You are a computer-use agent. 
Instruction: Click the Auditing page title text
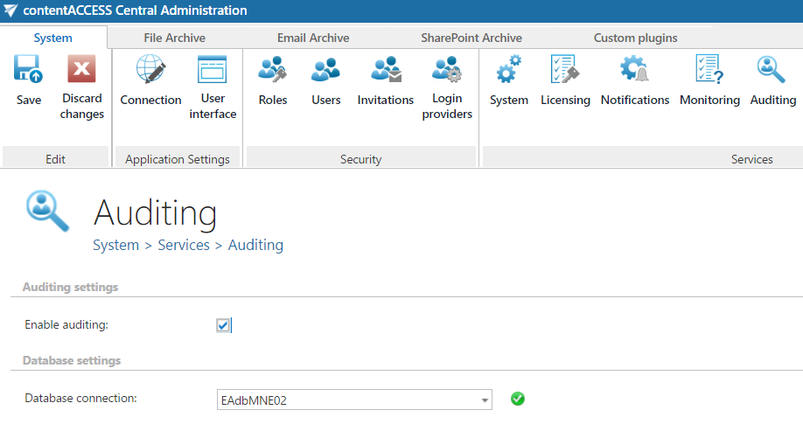155,213
